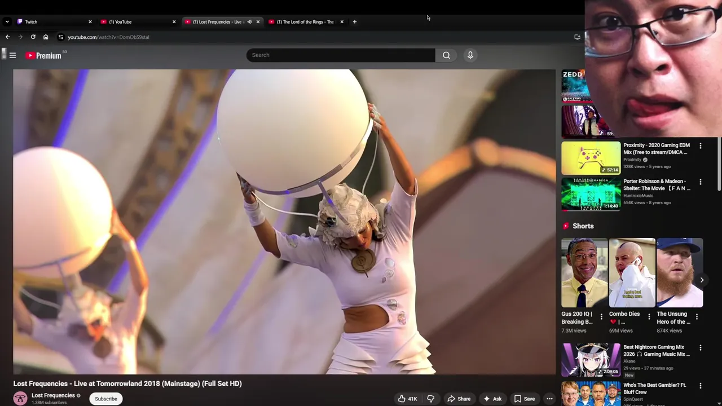Open the Proximity channel name under video
The width and height of the screenshot is (722, 406).
[632, 160]
